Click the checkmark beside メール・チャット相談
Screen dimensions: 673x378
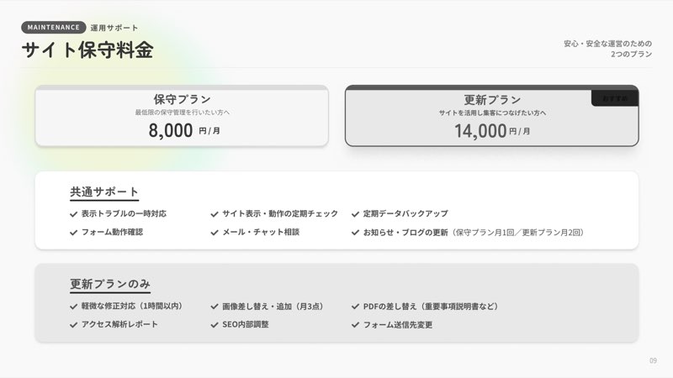[x=215, y=233]
